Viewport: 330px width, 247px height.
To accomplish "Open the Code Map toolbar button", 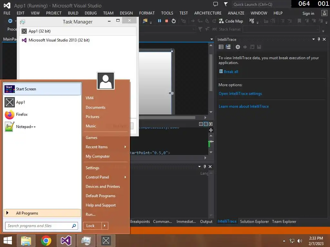I will coord(231,21).
